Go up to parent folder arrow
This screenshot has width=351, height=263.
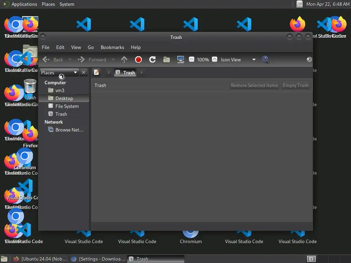click(124, 60)
